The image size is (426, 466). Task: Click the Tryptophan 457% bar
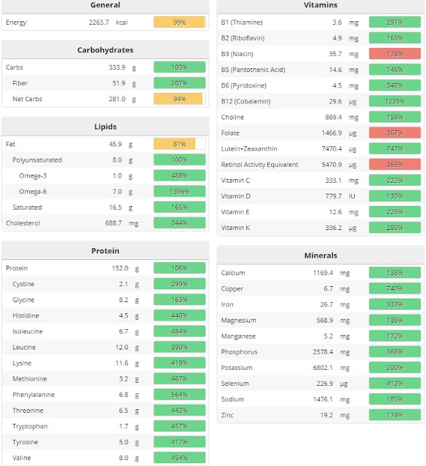[x=180, y=426]
